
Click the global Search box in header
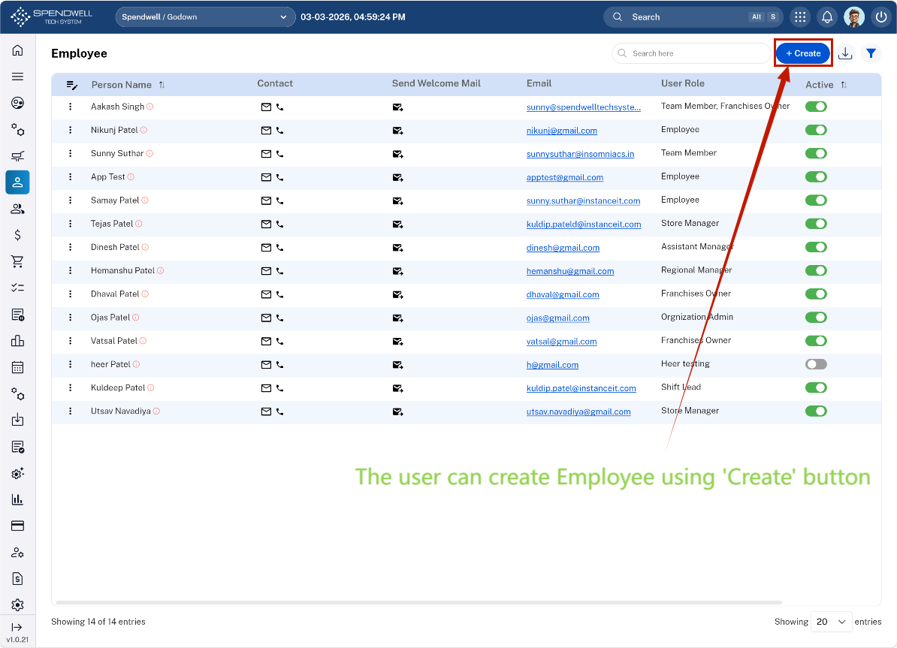(693, 17)
